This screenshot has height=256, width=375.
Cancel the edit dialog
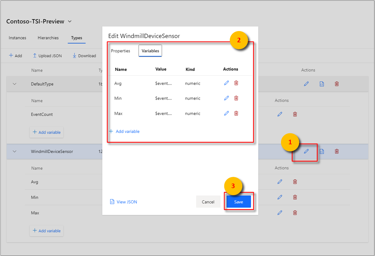(x=208, y=202)
